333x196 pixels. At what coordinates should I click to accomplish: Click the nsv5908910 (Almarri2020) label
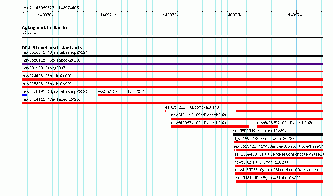[261, 162]
